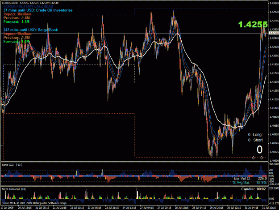This screenshot has height=210, width=279.
Task: Click the 1.43145 price axis label
Action: (274, 3)
